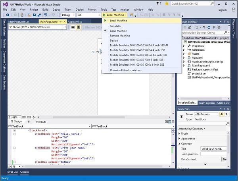Click Download New Emulators option
The width and height of the screenshot is (238, 181).
[126, 70]
